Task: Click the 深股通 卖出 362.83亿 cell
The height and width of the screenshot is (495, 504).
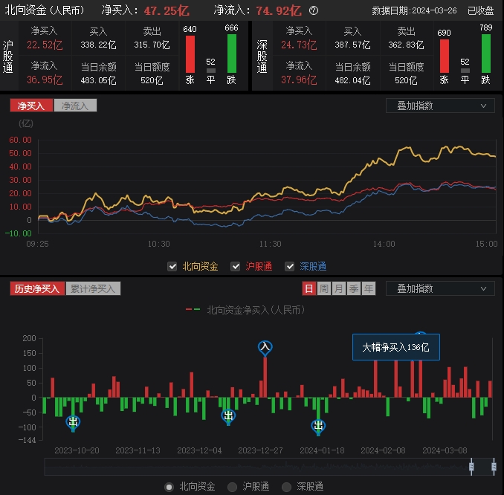Action: (x=407, y=38)
